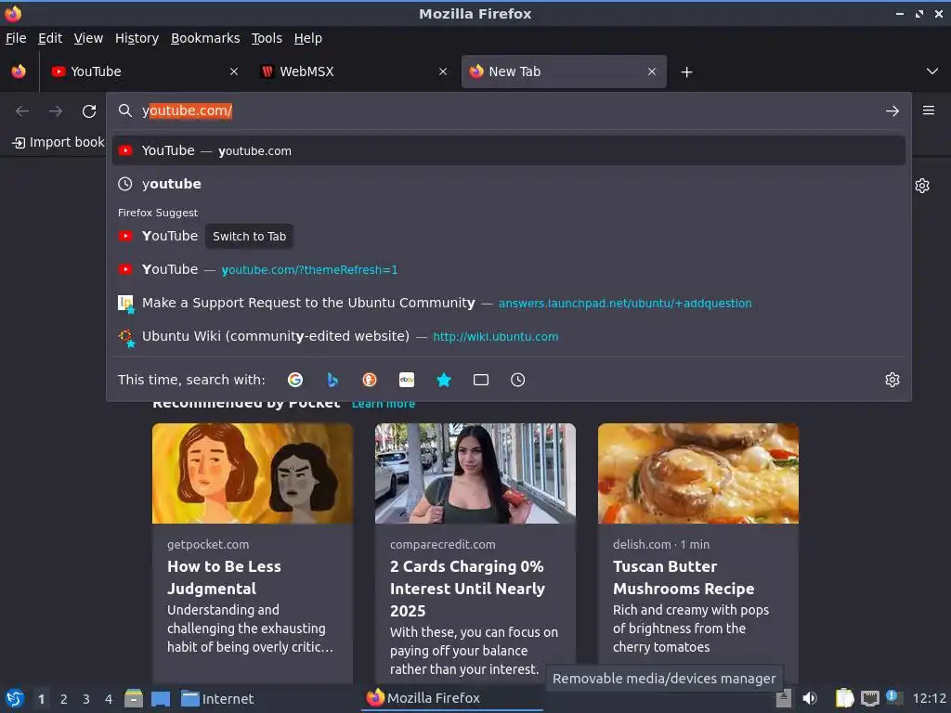Select the New Tab tab

[564, 71]
